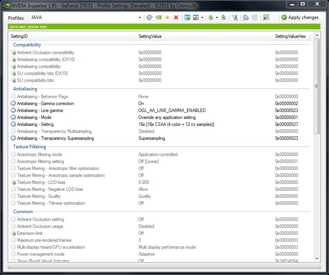
Task: Create a new profile with the star icon
Action: [167, 18]
